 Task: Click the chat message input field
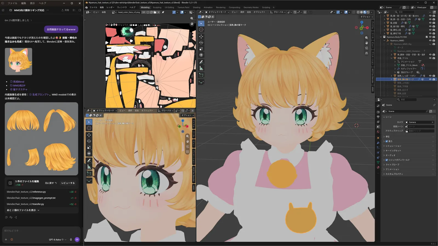coord(41,231)
